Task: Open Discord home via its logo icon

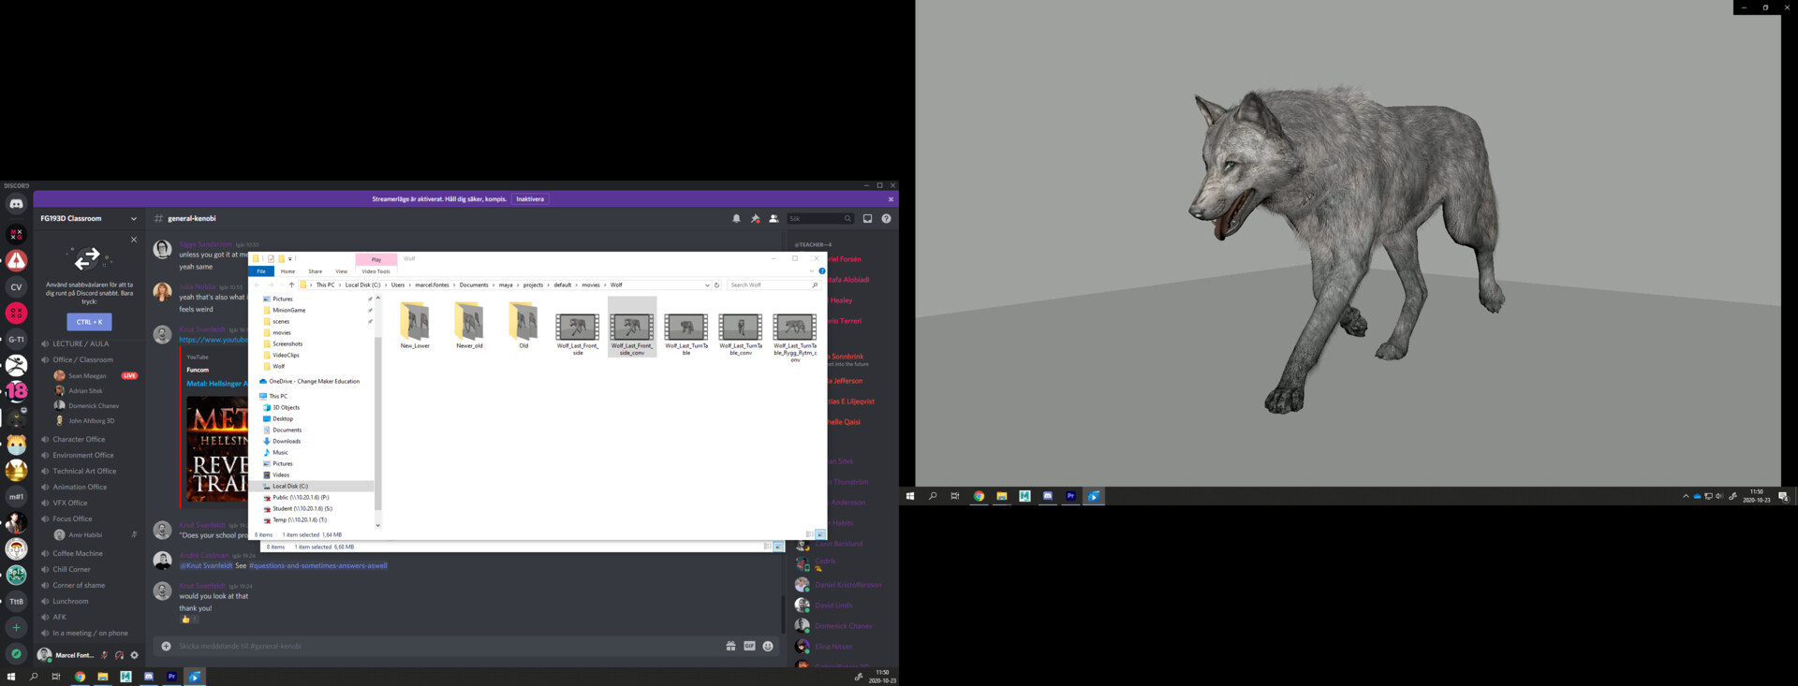Action: [x=16, y=203]
